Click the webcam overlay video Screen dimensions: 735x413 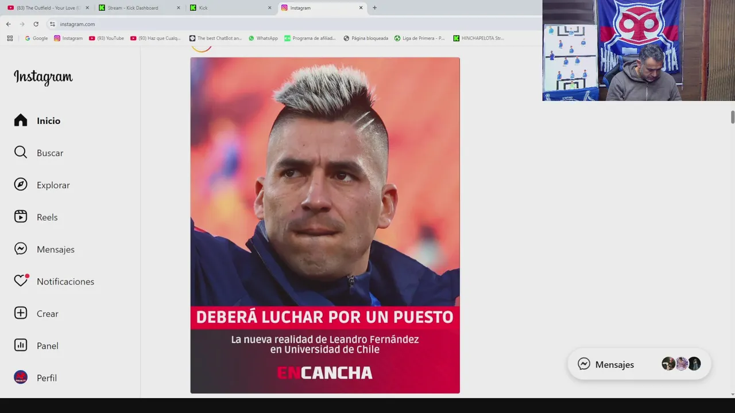[x=639, y=50]
